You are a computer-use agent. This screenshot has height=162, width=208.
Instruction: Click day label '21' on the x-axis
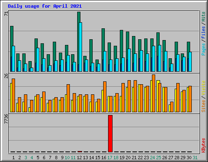click(x=134, y=158)
